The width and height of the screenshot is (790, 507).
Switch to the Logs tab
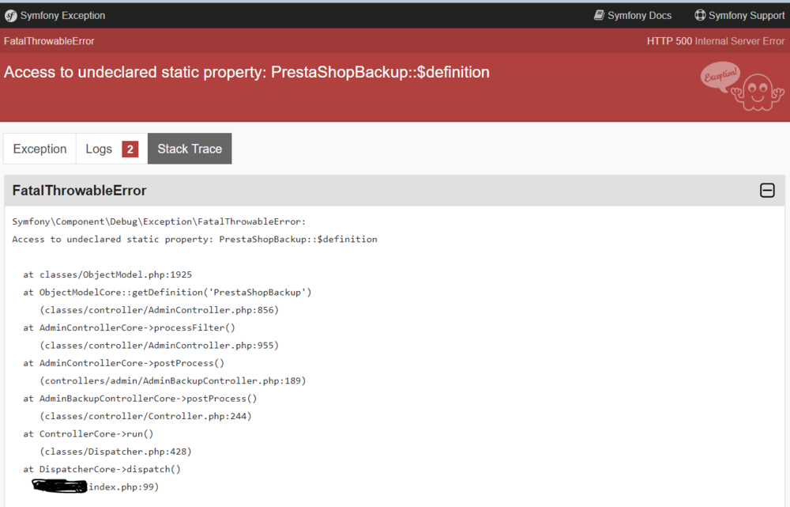99,149
